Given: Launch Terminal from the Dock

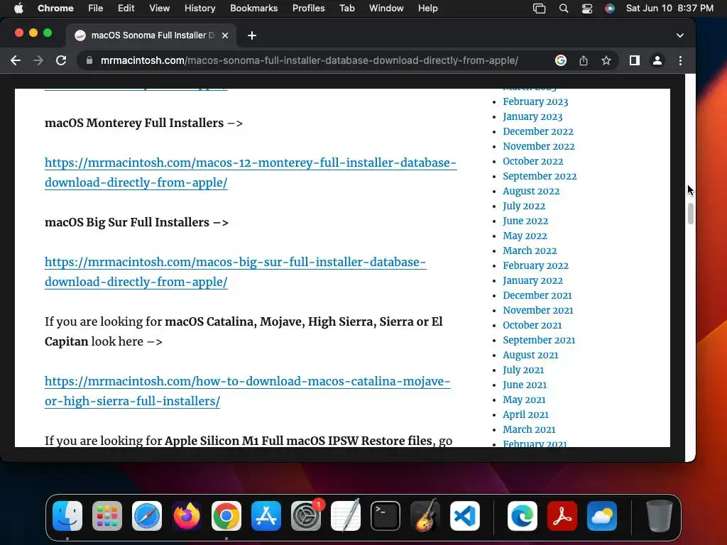Looking at the screenshot, I should 386,516.
